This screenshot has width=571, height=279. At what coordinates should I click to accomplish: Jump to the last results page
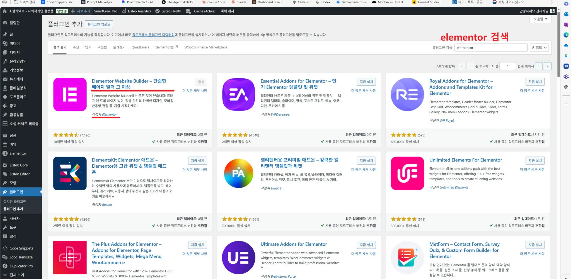[x=548, y=66]
